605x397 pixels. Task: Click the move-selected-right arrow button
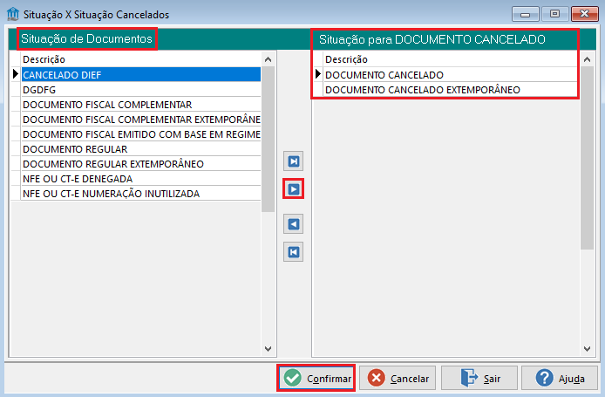point(293,188)
